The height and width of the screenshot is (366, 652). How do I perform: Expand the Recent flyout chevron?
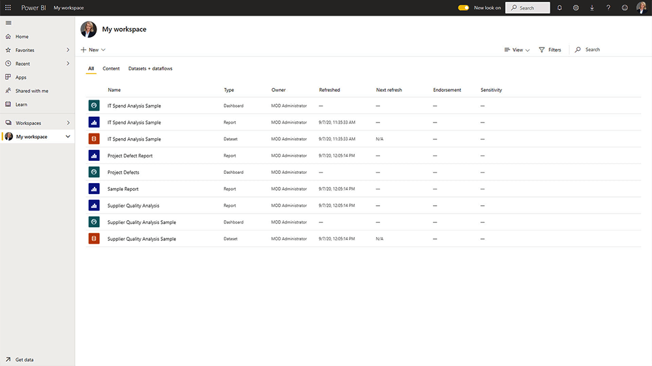[68, 64]
